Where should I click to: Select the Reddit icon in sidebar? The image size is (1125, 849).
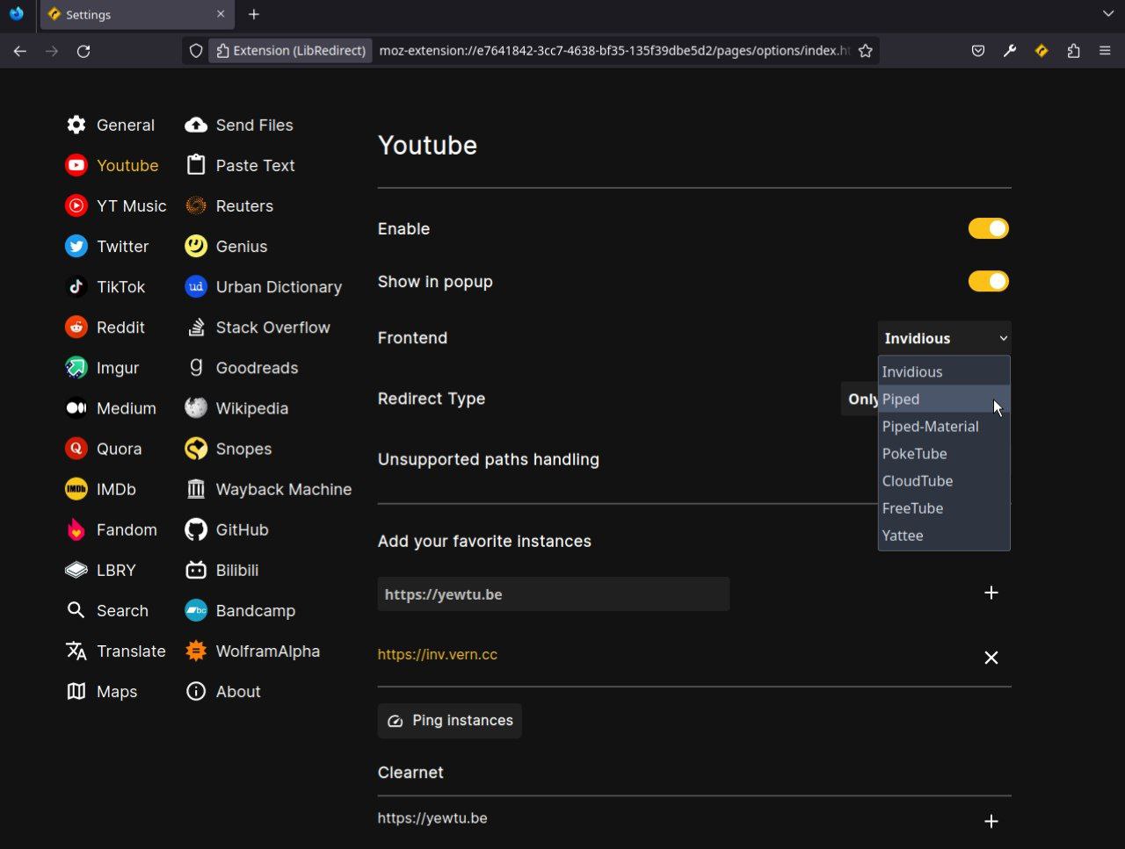pos(76,327)
